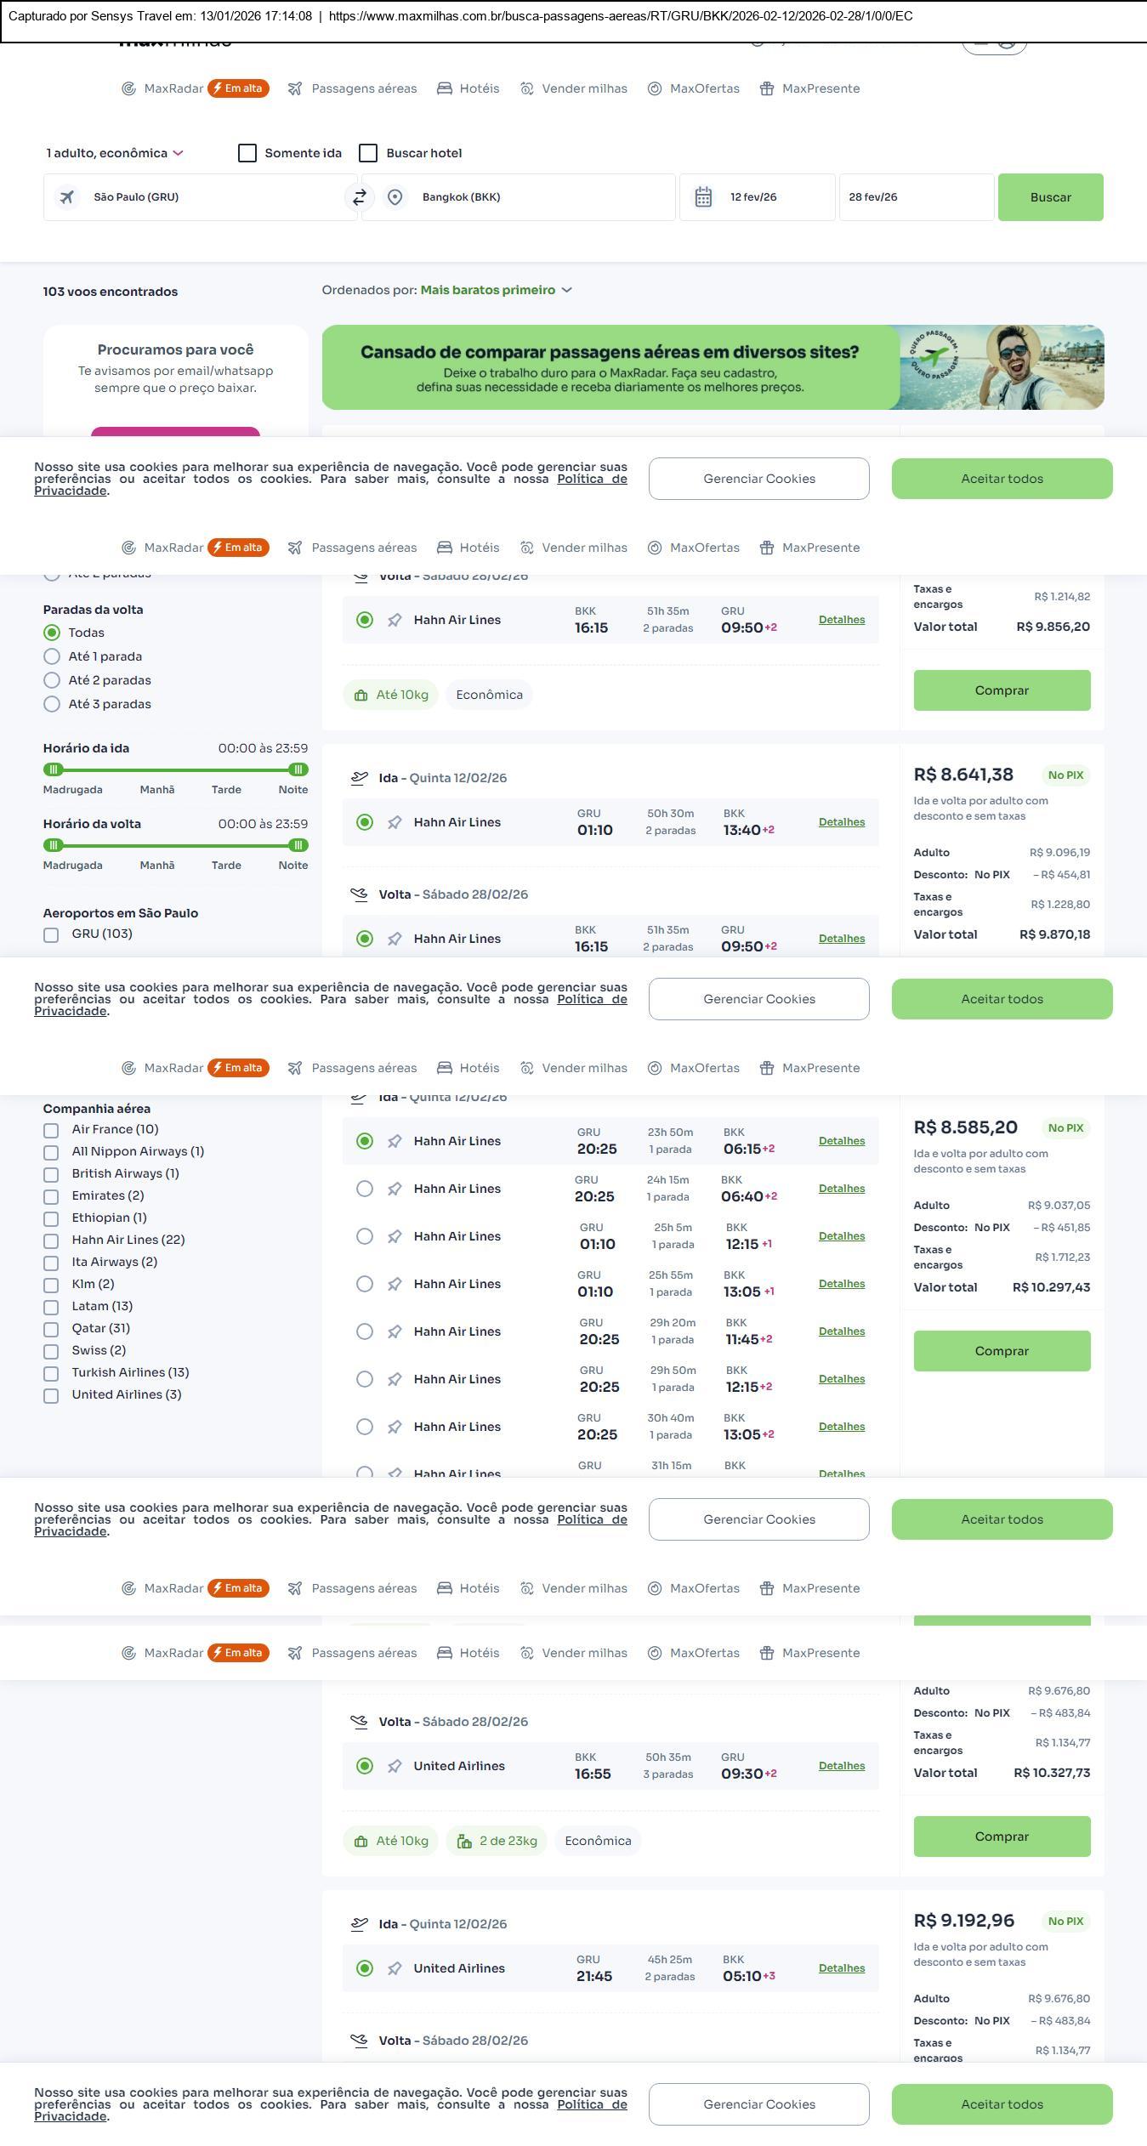
Task: Click the left handle of Horário da ida slider
Action: pyautogui.click(x=54, y=769)
